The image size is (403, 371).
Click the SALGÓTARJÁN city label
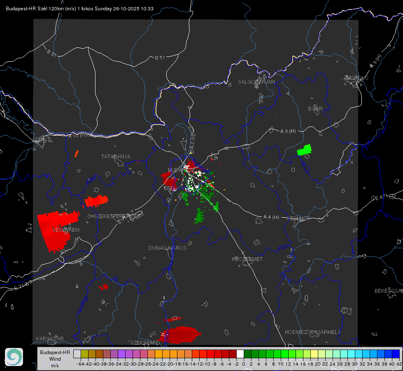(256, 82)
